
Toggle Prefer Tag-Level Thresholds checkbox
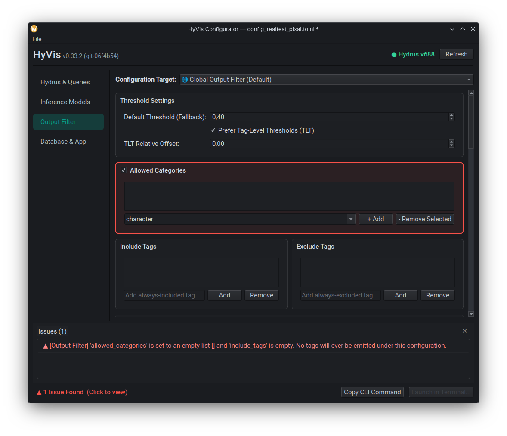point(213,130)
